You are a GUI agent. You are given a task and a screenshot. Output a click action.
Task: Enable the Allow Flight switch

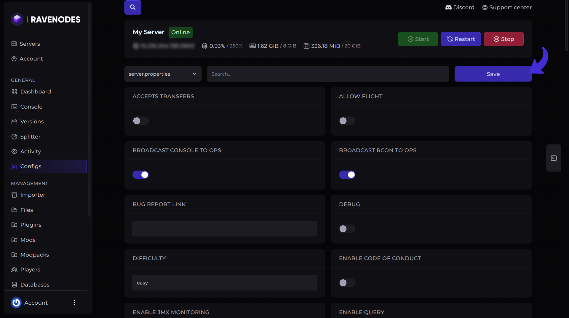click(347, 121)
